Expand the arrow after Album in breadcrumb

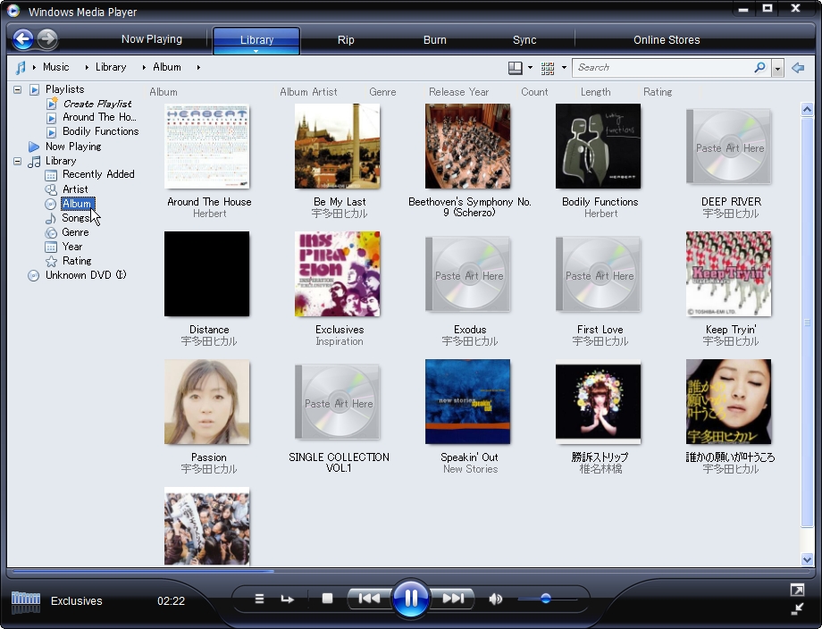pyautogui.click(x=198, y=68)
